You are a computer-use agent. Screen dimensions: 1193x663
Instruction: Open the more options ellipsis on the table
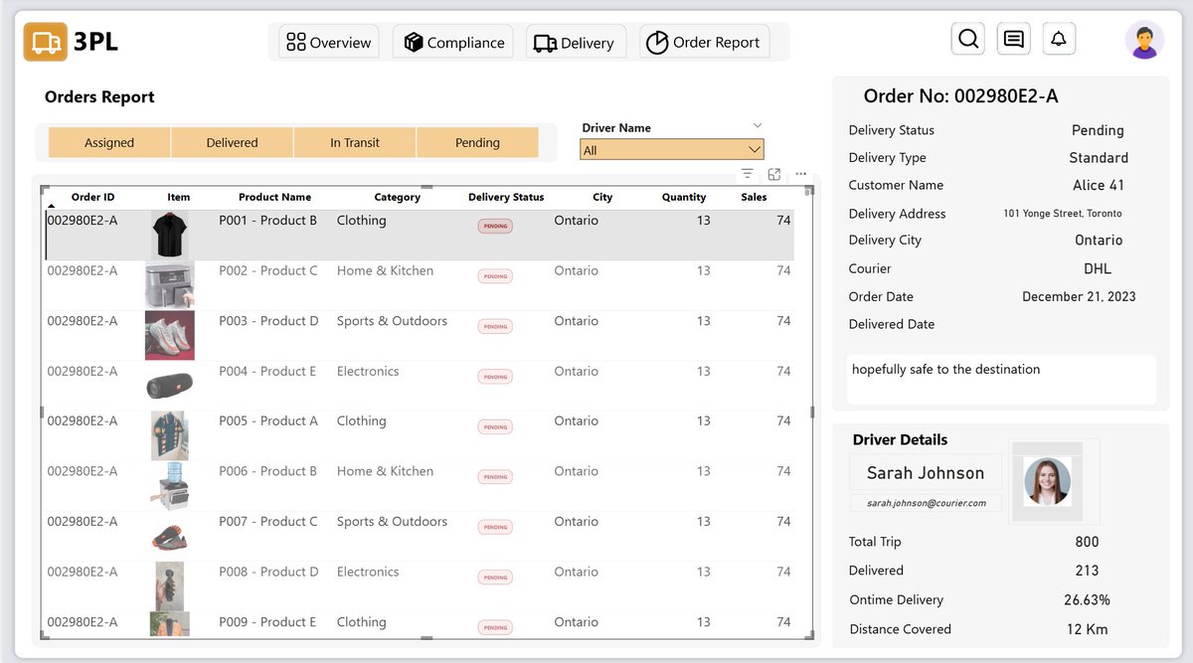pyautogui.click(x=800, y=174)
